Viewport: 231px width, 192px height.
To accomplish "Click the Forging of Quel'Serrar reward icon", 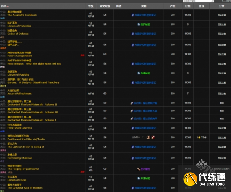I will [138, 169].
